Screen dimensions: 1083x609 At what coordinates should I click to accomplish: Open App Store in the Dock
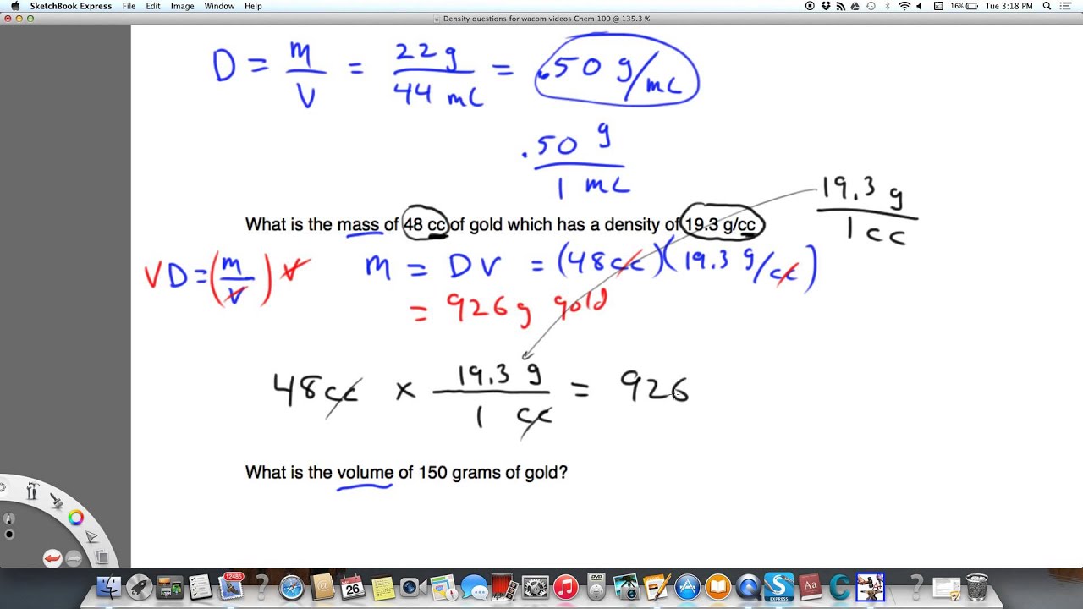687,587
